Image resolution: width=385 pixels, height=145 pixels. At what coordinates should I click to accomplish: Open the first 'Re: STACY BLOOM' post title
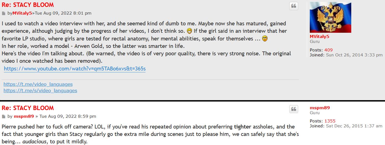click(x=28, y=5)
